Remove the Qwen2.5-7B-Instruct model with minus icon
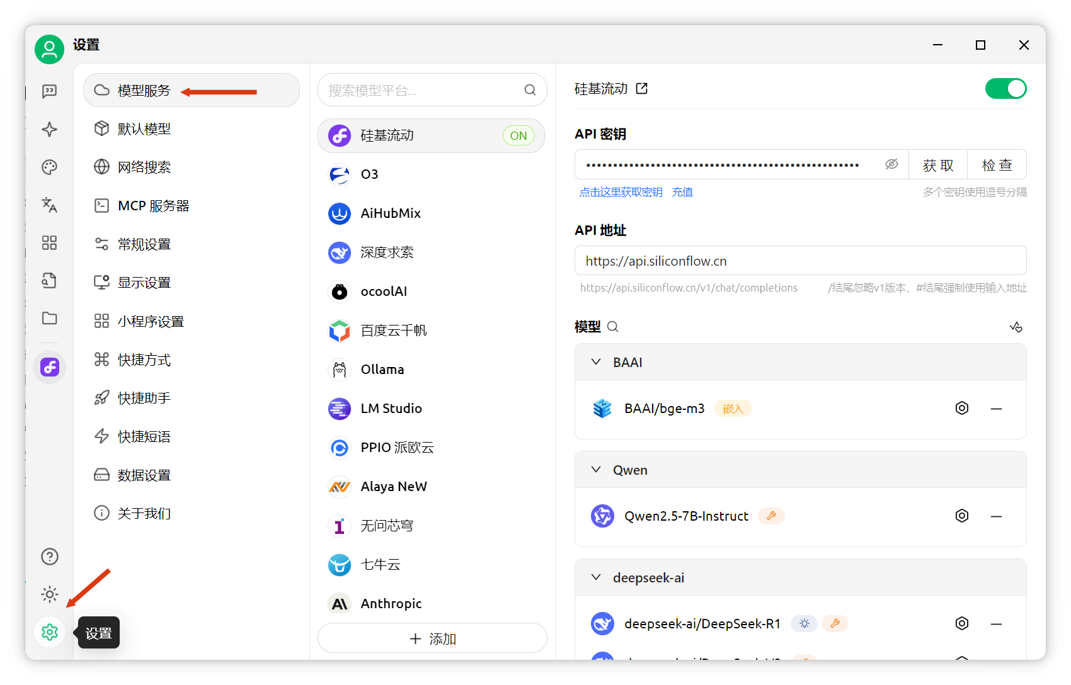The height and width of the screenshot is (685, 1071). click(996, 516)
